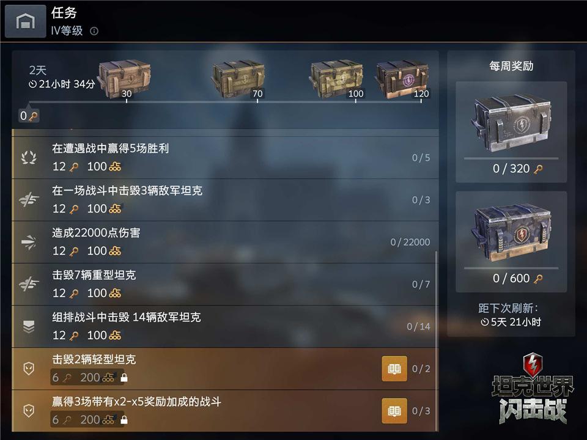Select the purple emblem crate at 120 keys
This screenshot has width=587, height=440.
click(402, 79)
